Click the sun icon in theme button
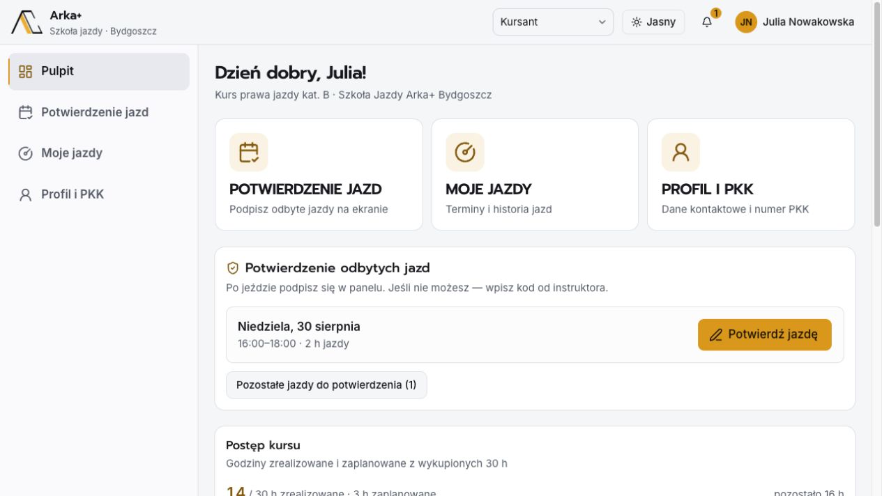The image size is (882, 496). (637, 22)
